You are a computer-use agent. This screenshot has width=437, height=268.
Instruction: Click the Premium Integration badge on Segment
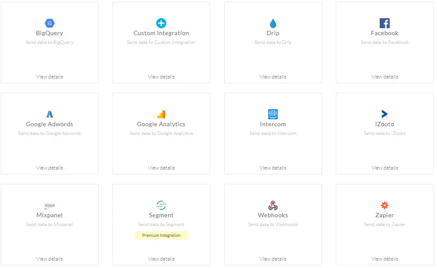161,235
